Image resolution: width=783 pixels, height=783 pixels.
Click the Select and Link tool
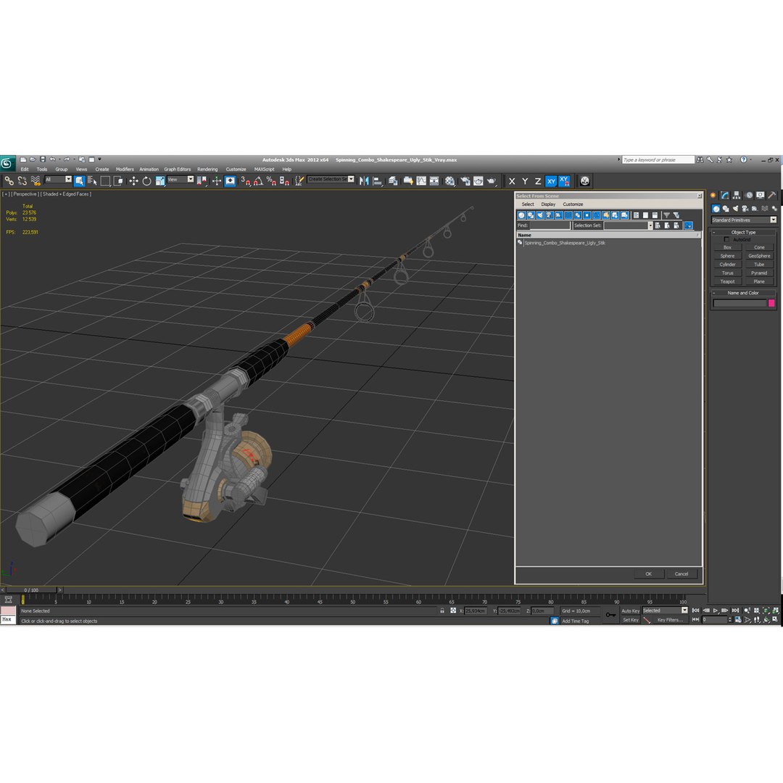click(x=9, y=181)
